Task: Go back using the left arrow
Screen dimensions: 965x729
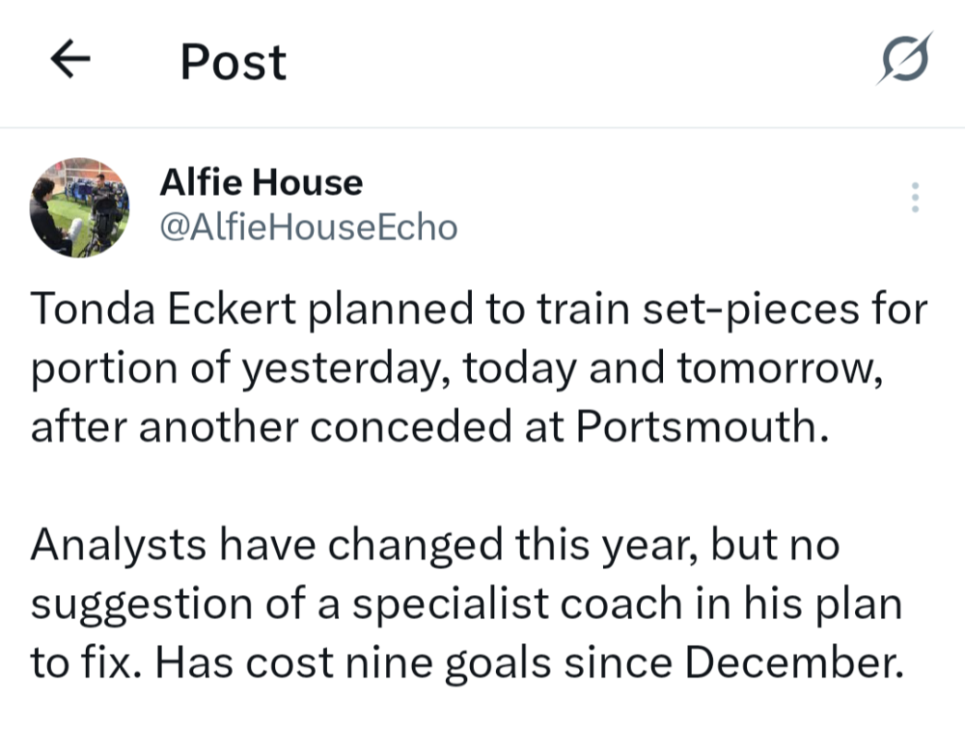Action: pyautogui.click(x=69, y=62)
